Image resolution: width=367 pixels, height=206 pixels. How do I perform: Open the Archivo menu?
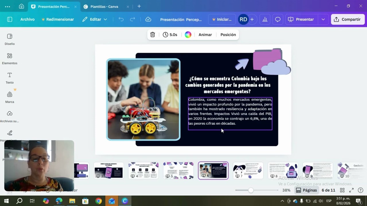click(x=28, y=19)
